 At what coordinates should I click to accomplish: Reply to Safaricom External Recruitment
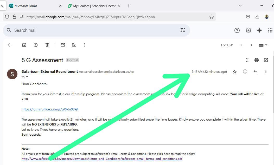pos(256,71)
